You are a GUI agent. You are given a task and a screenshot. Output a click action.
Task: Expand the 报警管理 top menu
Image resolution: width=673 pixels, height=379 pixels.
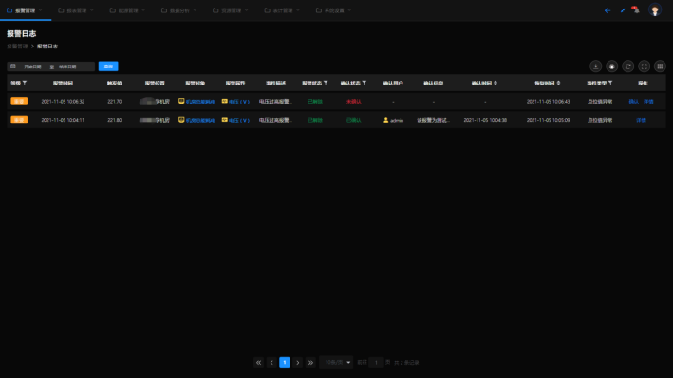tap(25, 10)
